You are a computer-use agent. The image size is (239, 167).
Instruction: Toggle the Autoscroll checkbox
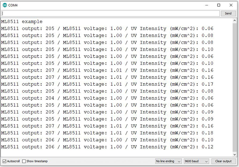click(x=4, y=161)
